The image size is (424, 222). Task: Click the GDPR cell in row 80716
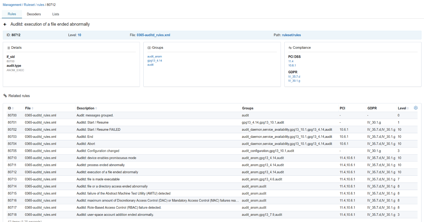tap(381, 201)
